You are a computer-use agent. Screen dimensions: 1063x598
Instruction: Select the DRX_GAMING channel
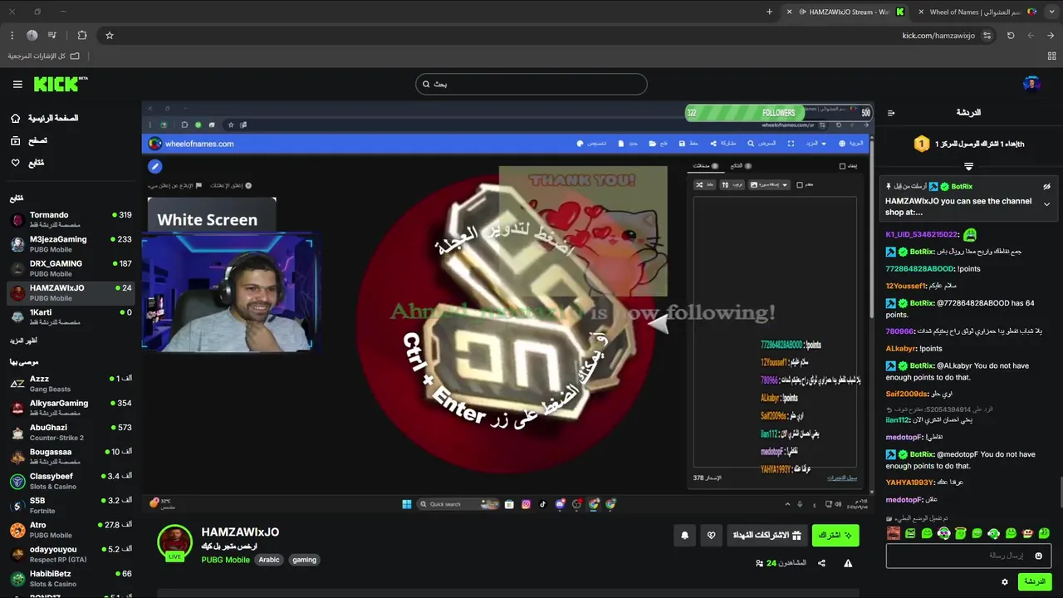click(x=71, y=267)
